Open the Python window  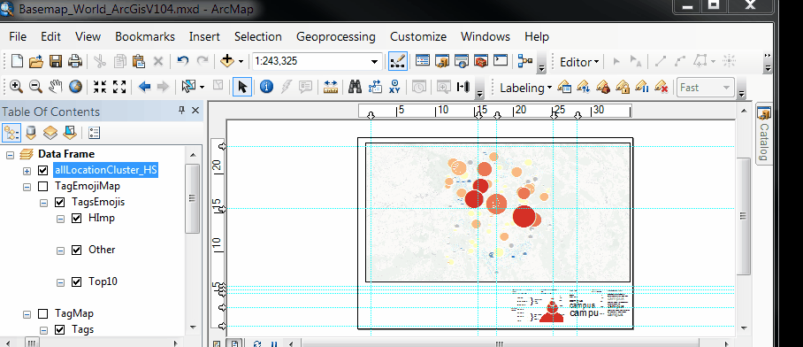[x=501, y=61]
